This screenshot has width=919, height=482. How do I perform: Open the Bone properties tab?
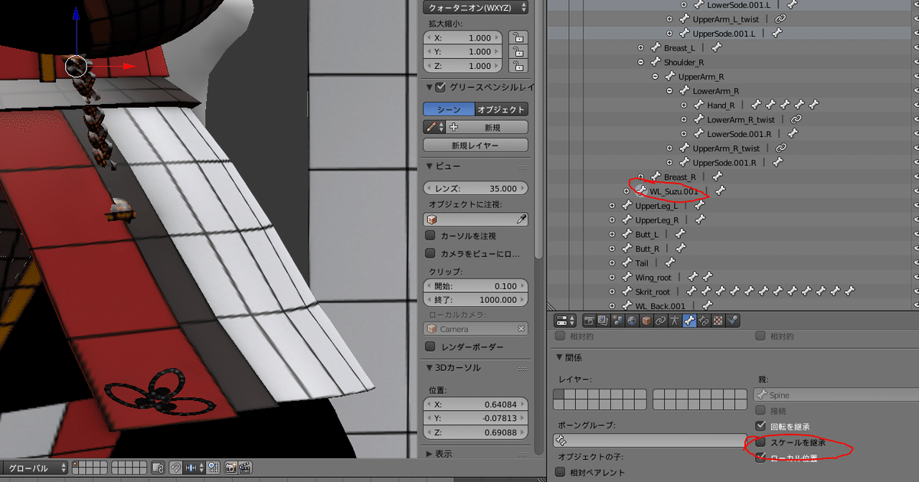[x=690, y=321]
